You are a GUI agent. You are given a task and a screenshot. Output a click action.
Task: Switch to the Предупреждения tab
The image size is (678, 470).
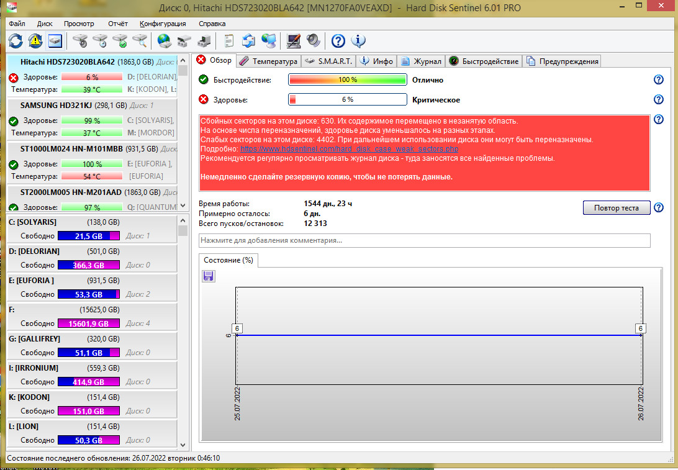pyautogui.click(x=562, y=61)
